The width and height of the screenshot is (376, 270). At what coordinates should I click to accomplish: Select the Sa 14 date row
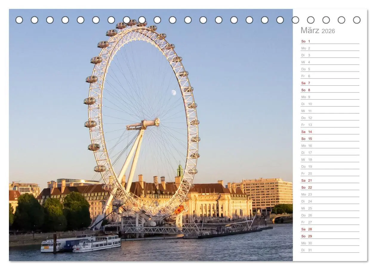[330, 131]
